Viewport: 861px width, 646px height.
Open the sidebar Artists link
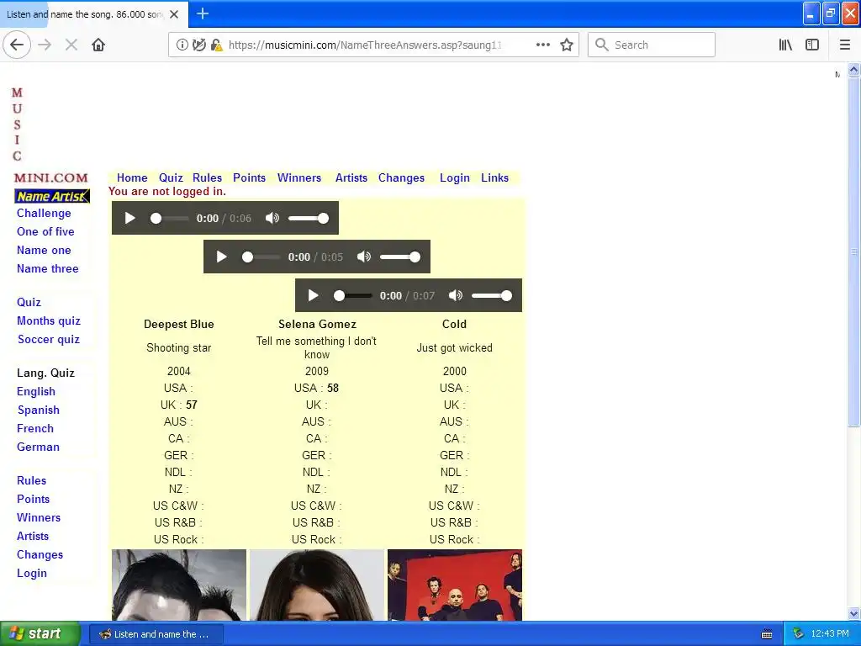click(33, 536)
